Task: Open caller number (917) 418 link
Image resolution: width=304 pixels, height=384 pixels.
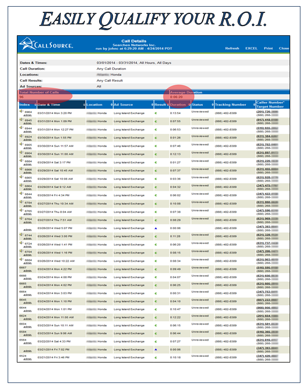Action: (267, 120)
